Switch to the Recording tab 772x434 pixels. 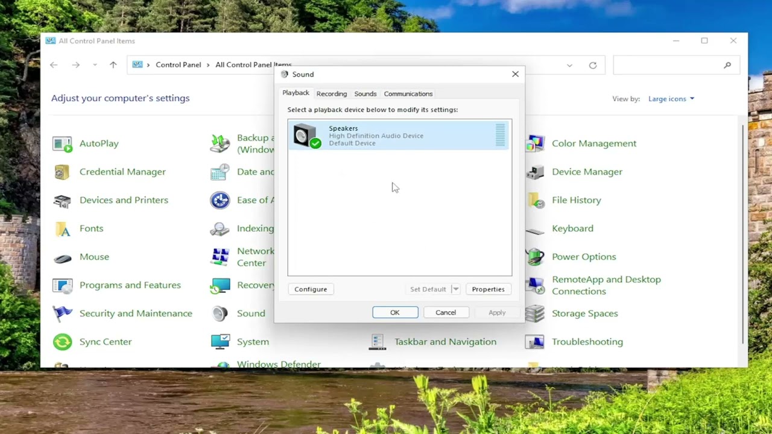tap(332, 94)
